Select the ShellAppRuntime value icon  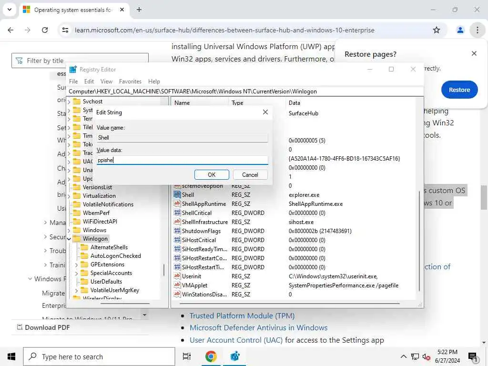coord(177,203)
